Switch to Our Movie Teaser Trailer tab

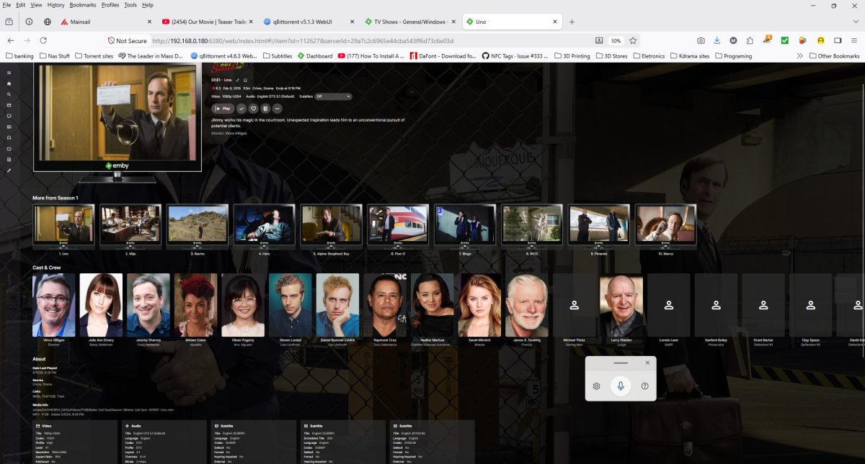click(x=208, y=22)
